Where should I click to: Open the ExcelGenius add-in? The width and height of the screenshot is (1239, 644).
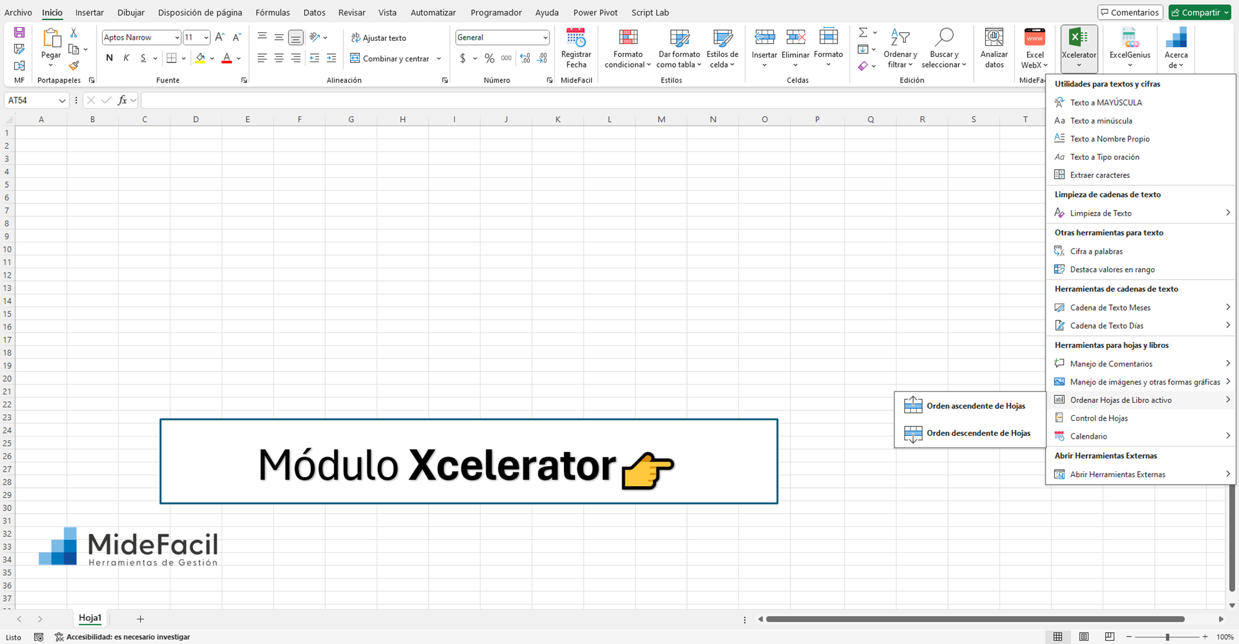click(x=1130, y=48)
